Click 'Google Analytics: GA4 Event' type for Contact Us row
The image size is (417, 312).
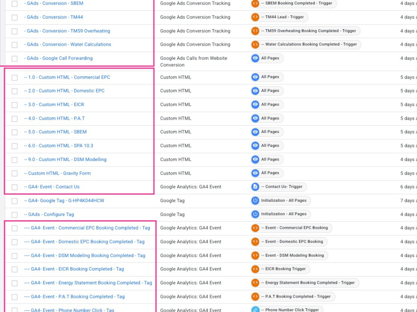pos(191,187)
